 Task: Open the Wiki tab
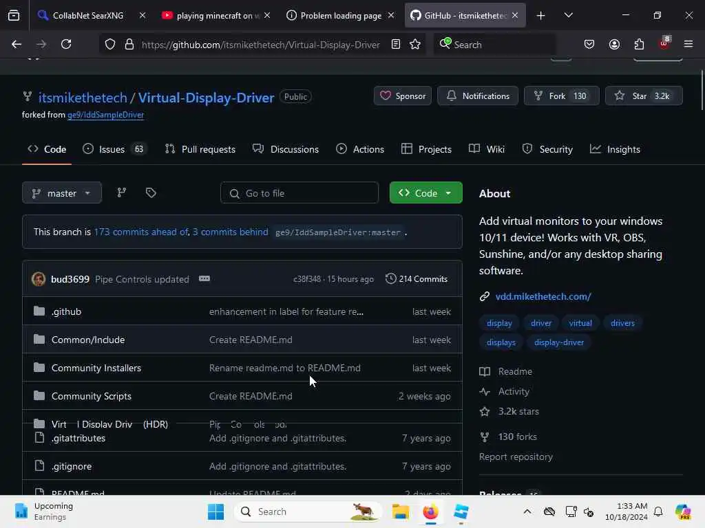487,149
